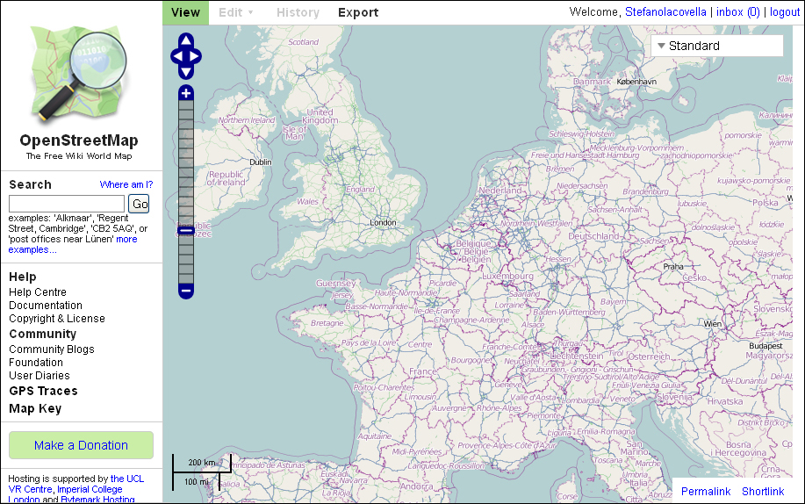Screen dimensions: 805x504
Task: Open the Export tab
Action: pos(358,12)
